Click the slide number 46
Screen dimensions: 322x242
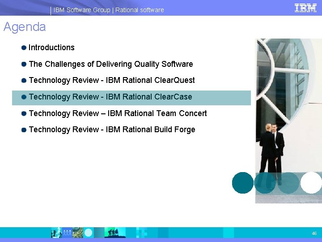click(x=314, y=233)
